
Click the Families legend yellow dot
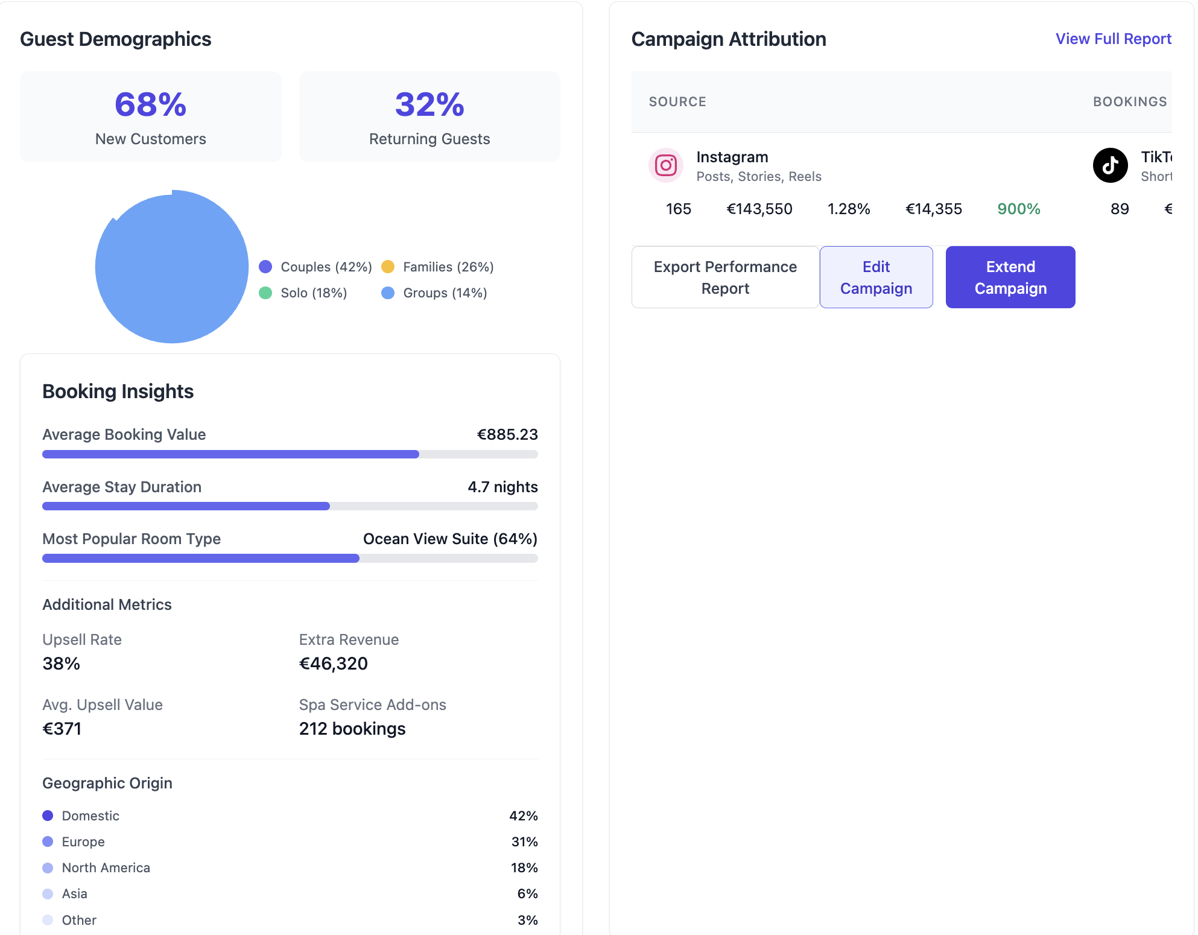coord(388,267)
